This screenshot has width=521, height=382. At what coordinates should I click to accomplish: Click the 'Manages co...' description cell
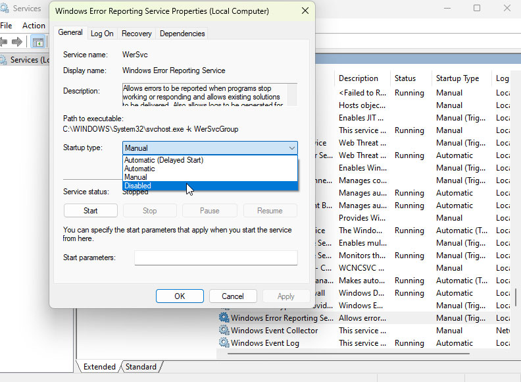pos(362,180)
